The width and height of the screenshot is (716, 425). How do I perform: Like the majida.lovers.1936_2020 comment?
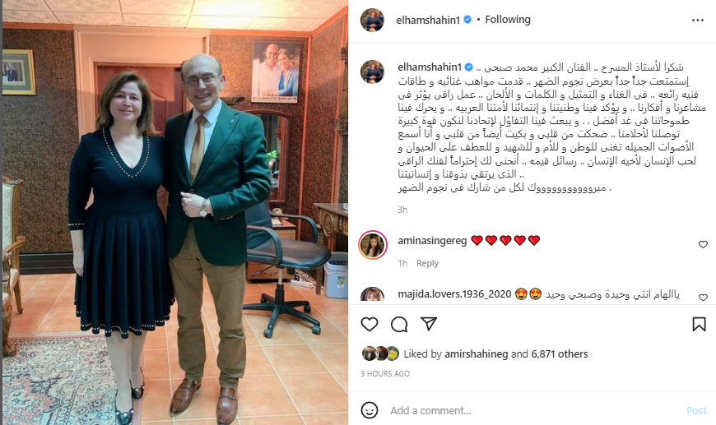click(703, 298)
